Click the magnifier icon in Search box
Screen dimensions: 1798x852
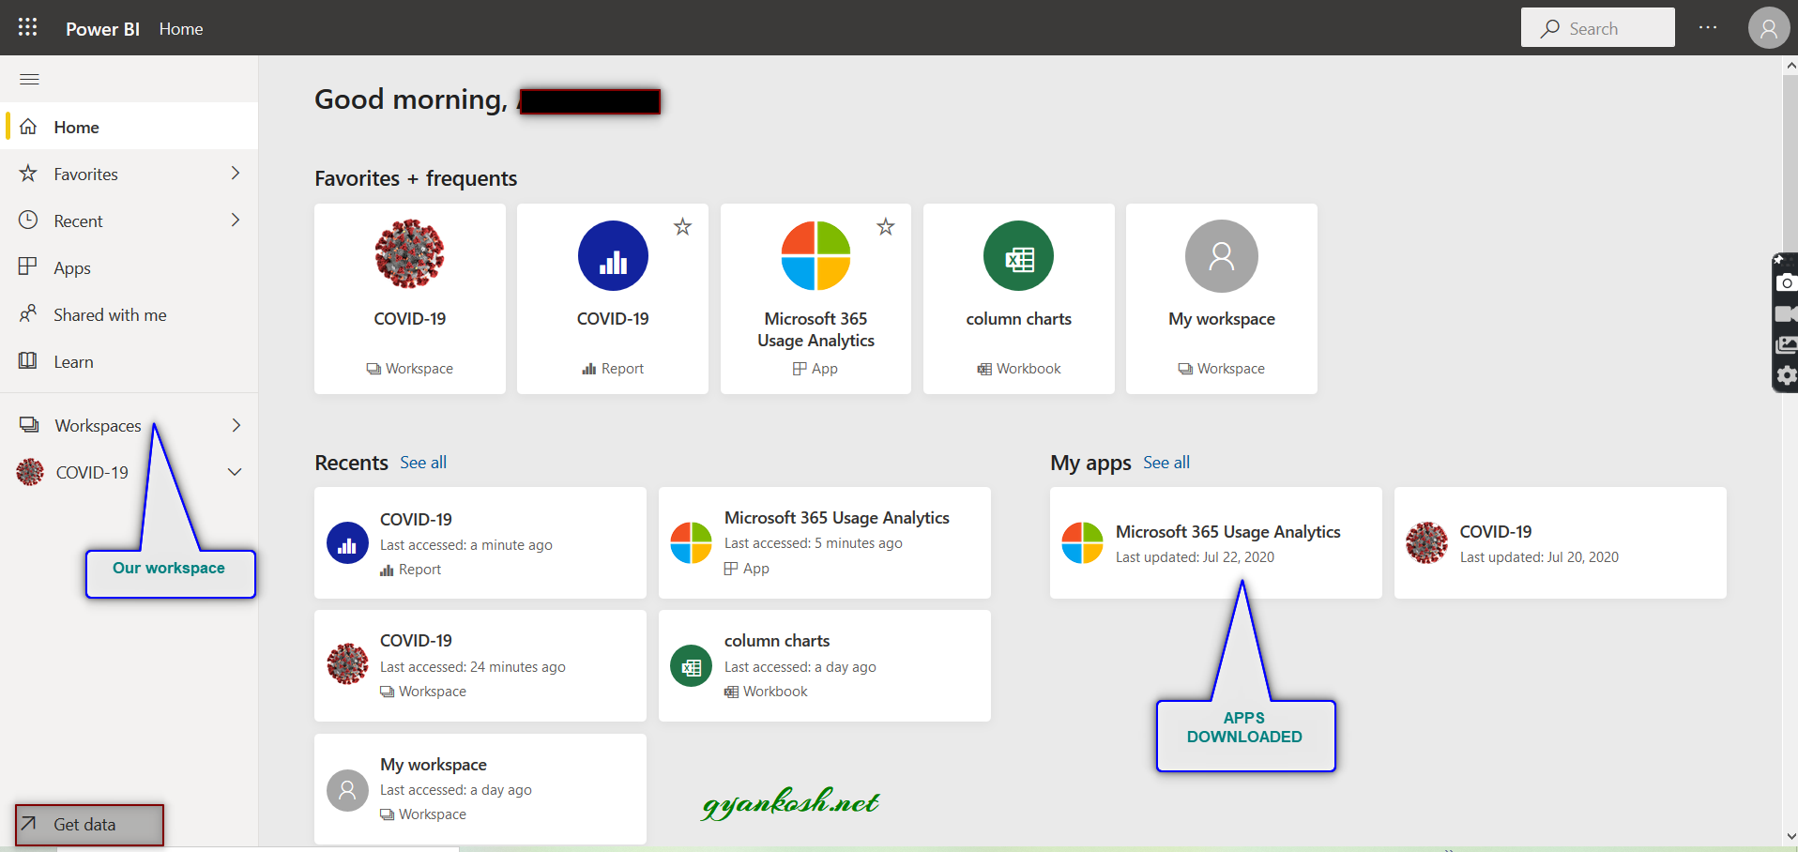tap(1550, 29)
